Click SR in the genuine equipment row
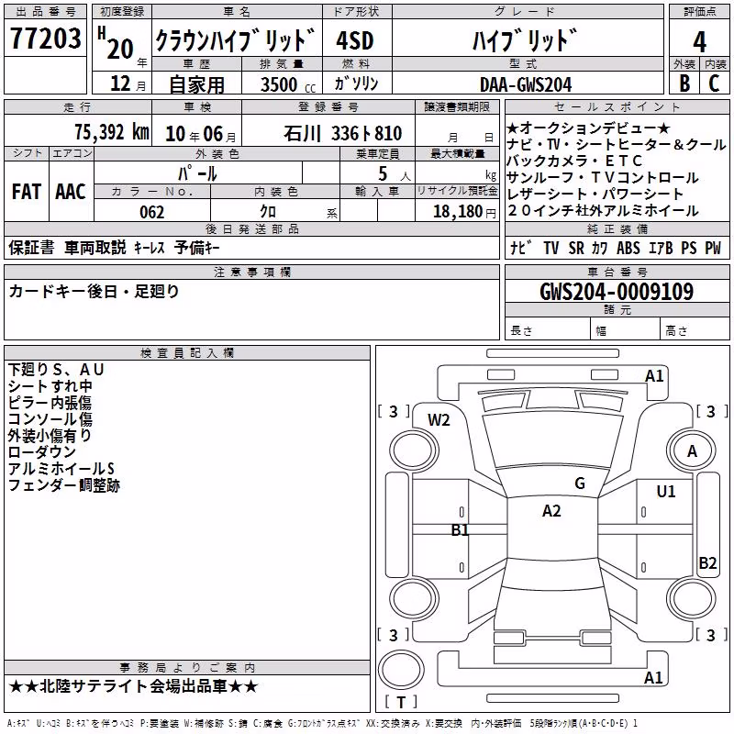Viewport: 734px width, 734px height. (x=576, y=248)
